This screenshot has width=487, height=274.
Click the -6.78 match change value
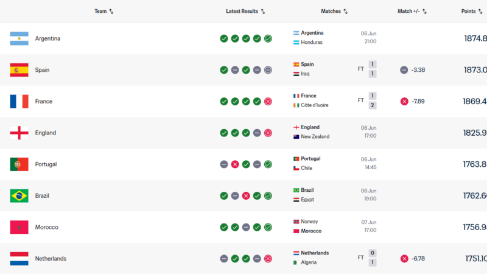(x=418, y=258)
